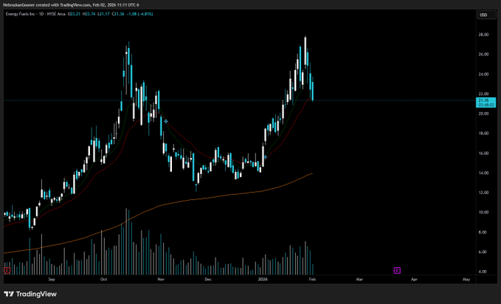The height and width of the screenshot is (304, 501).
Task: Click the 2026 label on time axis
Action: point(263,280)
